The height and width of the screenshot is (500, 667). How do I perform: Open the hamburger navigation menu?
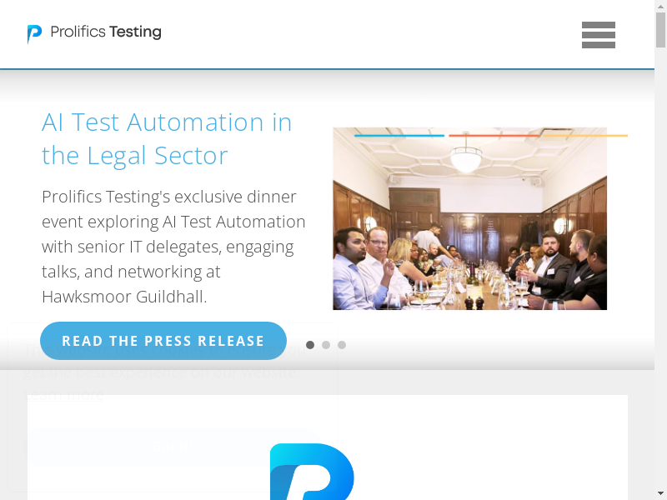click(598, 35)
